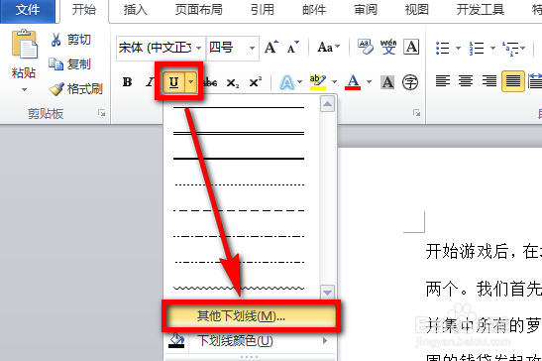This screenshot has height=361, width=542.
Task: Click the Multilevel List icon
Action: (x=511, y=48)
